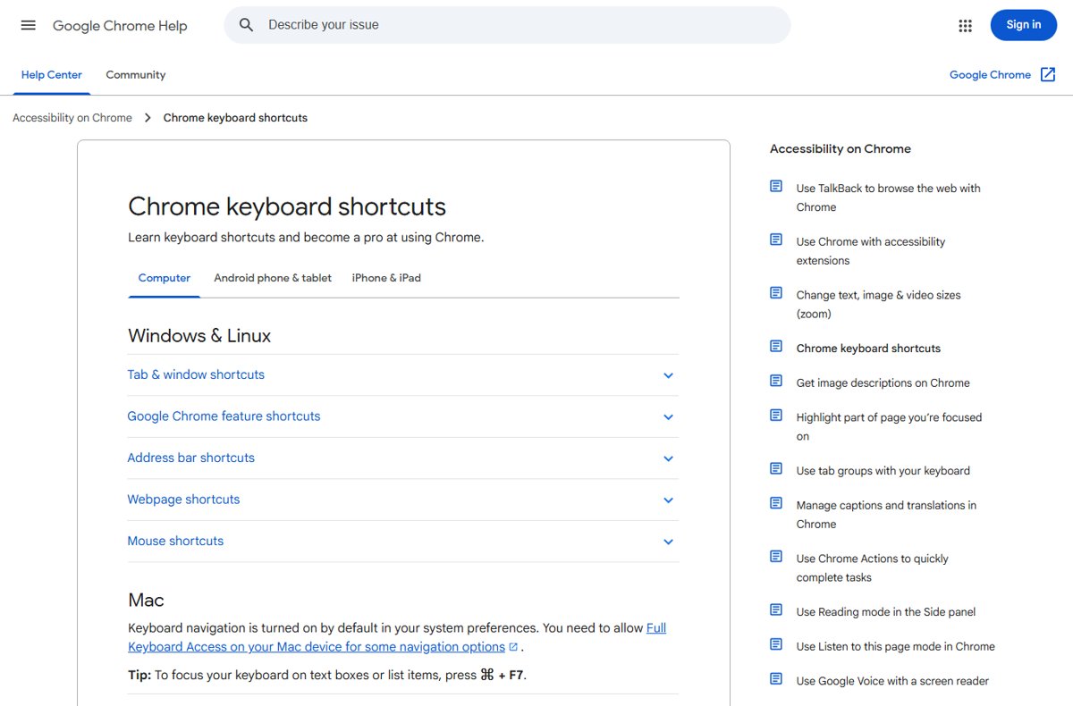The width and height of the screenshot is (1073, 706).
Task: Open Mouse shortcuts section title
Action: click(x=175, y=541)
